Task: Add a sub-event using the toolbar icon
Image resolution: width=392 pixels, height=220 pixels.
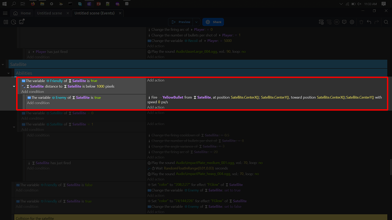Action: point(329,22)
